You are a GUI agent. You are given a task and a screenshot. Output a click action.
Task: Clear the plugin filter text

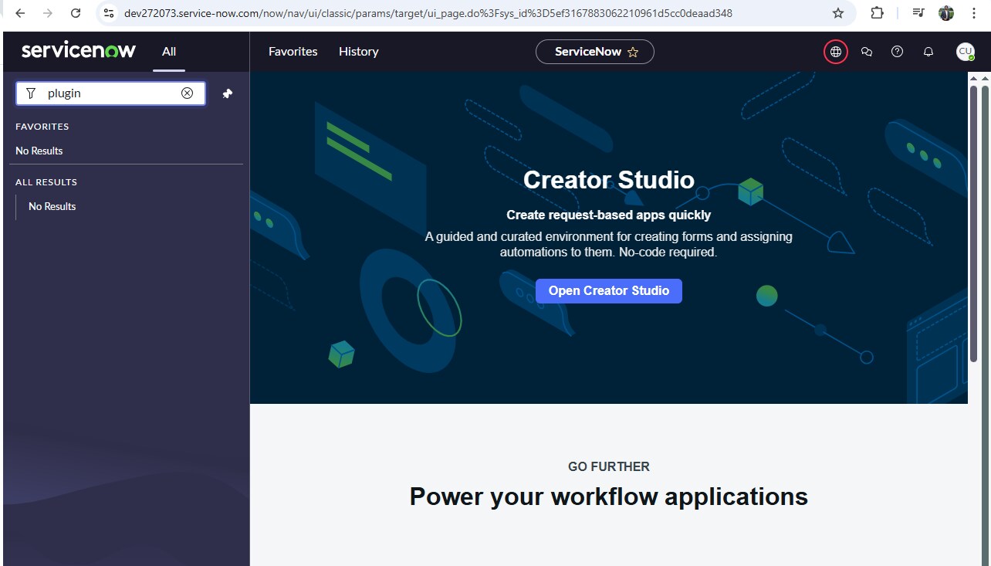click(187, 93)
